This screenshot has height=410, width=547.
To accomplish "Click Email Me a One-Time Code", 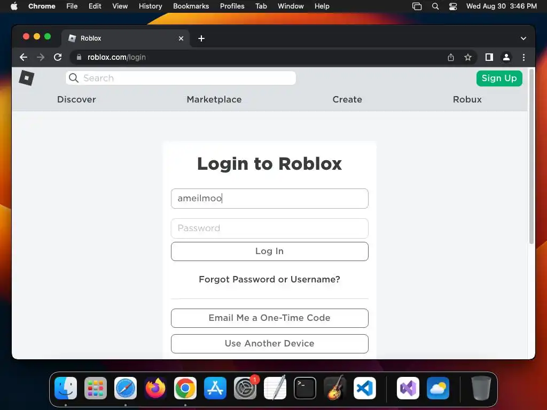I will [270, 318].
